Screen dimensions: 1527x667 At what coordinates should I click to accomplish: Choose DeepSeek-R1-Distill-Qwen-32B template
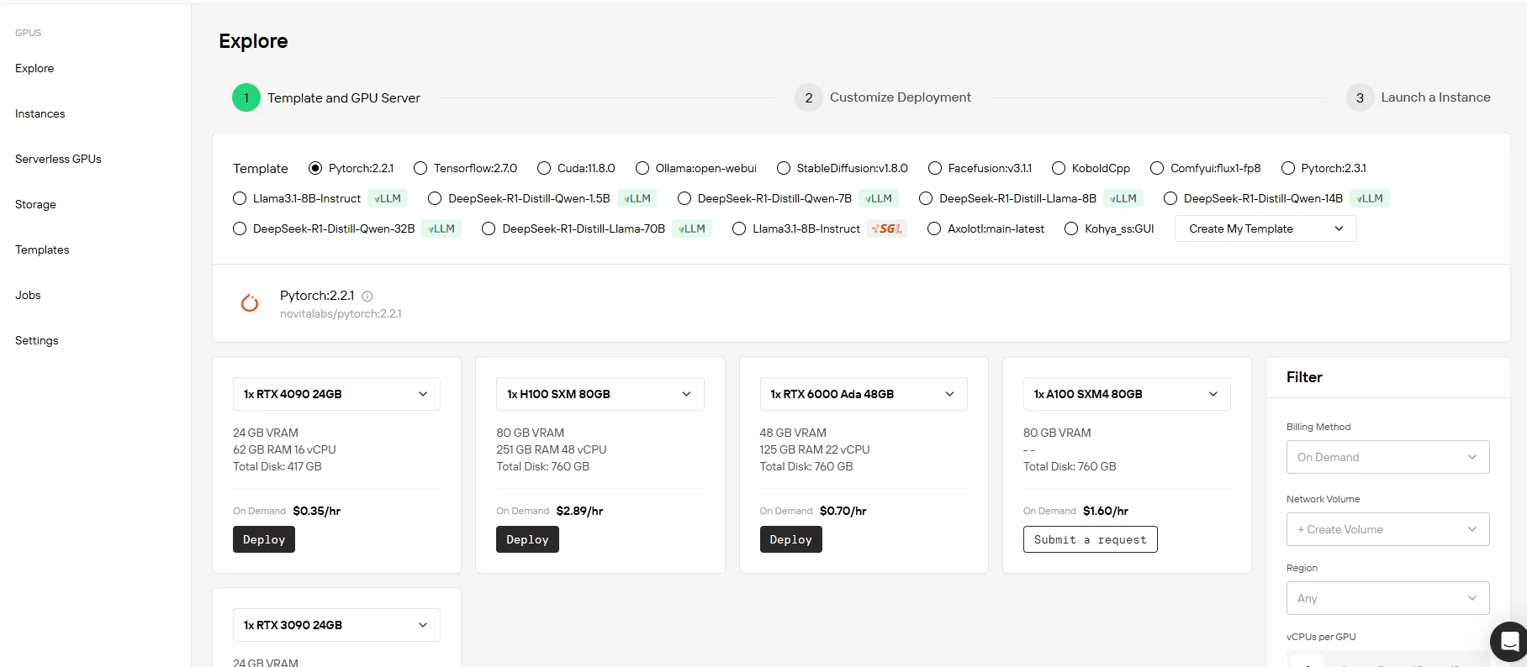[240, 228]
